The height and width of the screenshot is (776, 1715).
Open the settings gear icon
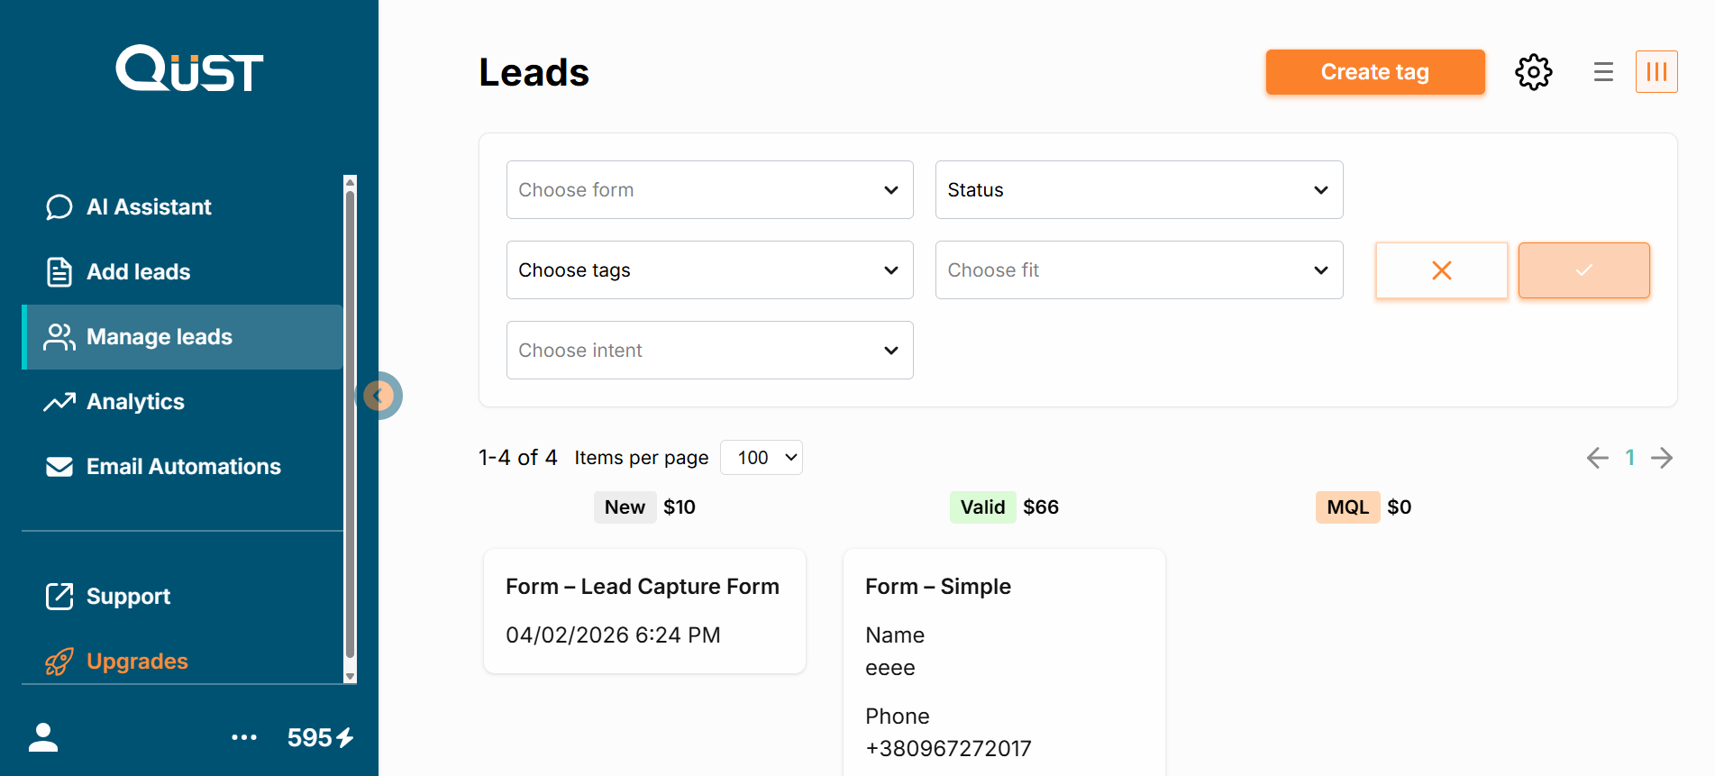(x=1533, y=72)
